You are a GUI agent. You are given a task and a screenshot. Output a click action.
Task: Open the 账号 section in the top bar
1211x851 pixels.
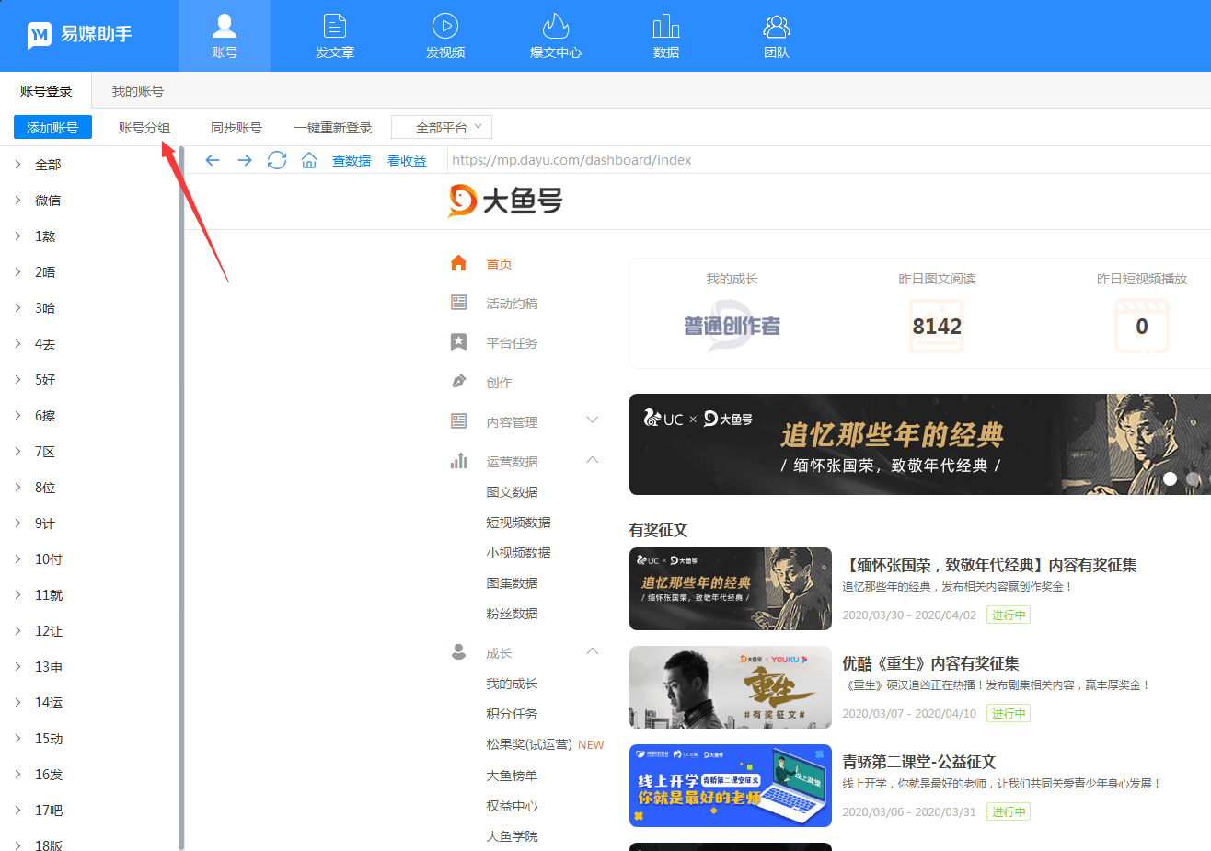point(225,36)
